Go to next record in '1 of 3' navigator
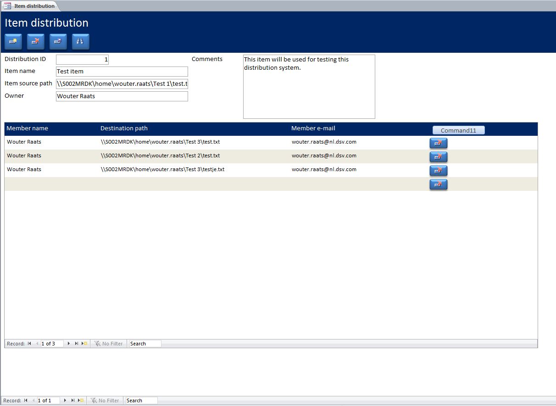The image size is (556, 406). (x=69, y=344)
